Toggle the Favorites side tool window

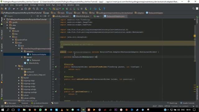[x=2, y=78]
